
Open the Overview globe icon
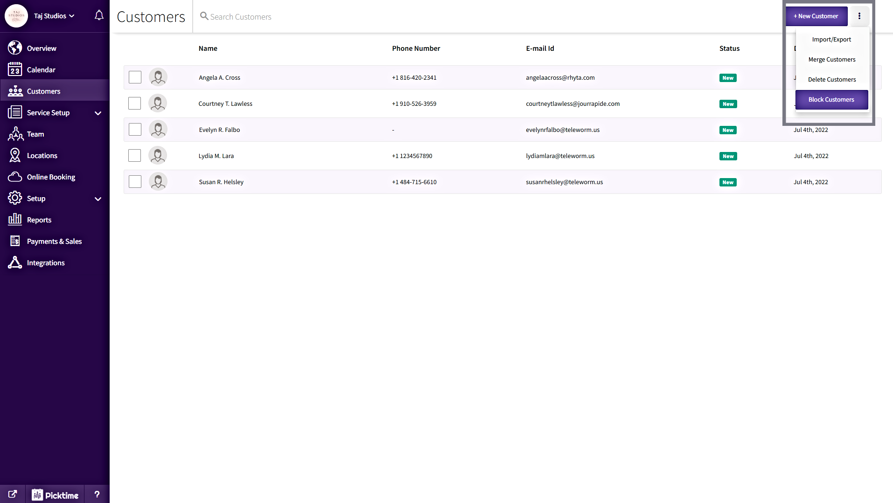(x=15, y=48)
